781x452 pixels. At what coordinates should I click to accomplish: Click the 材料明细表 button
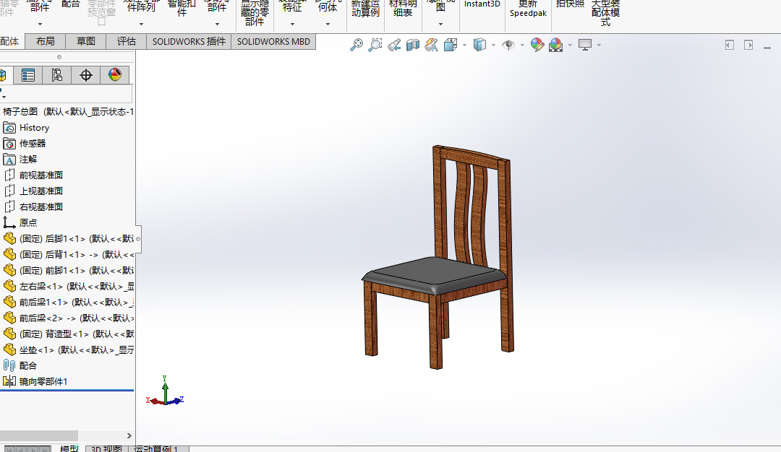pos(403,9)
